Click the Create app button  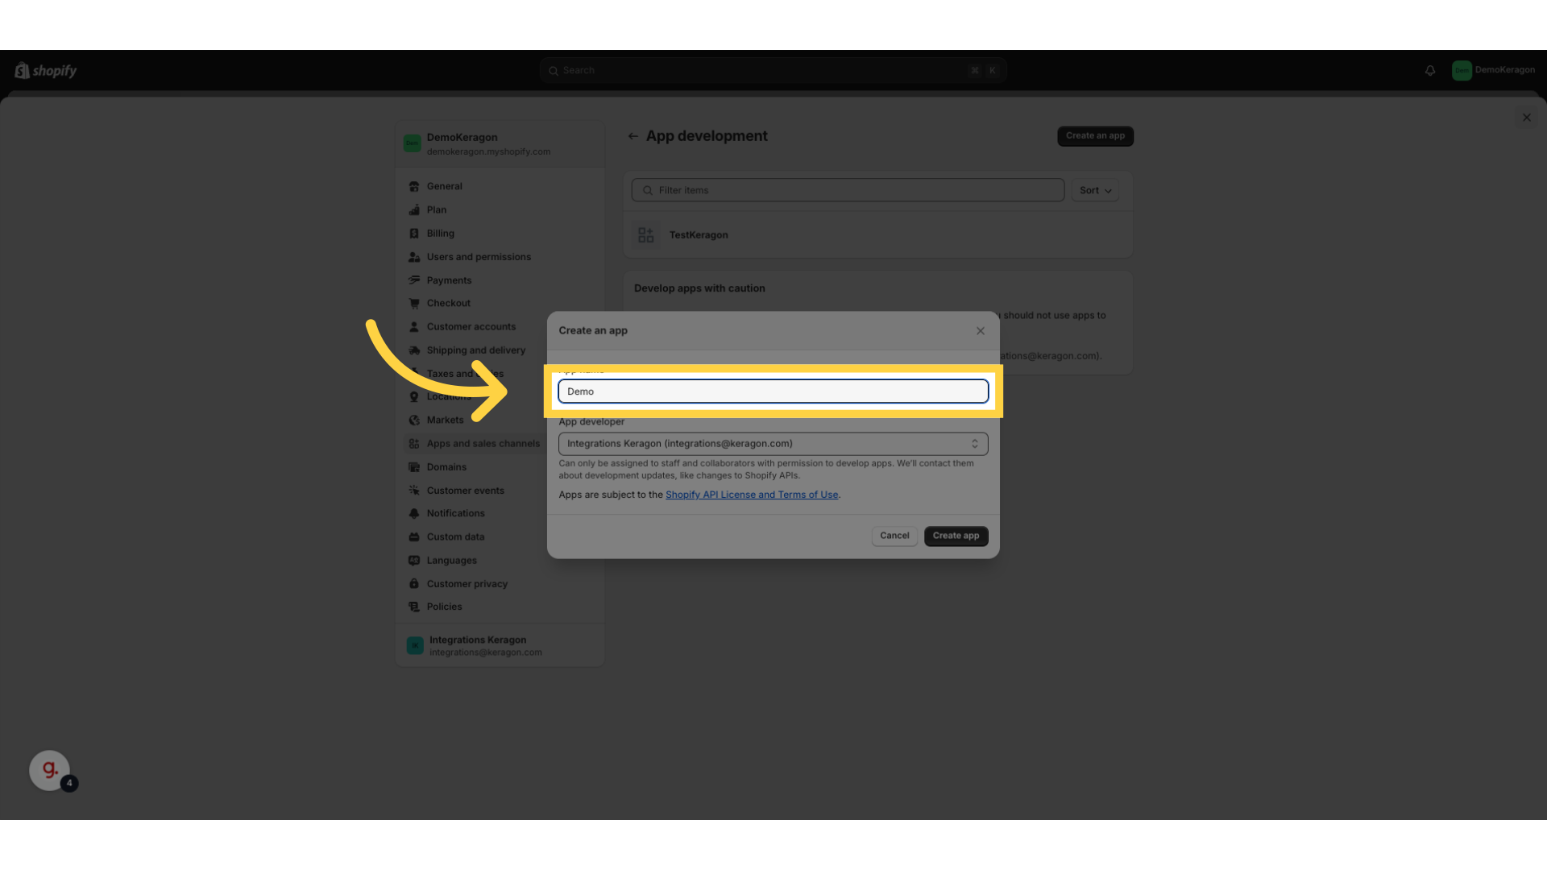click(956, 536)
